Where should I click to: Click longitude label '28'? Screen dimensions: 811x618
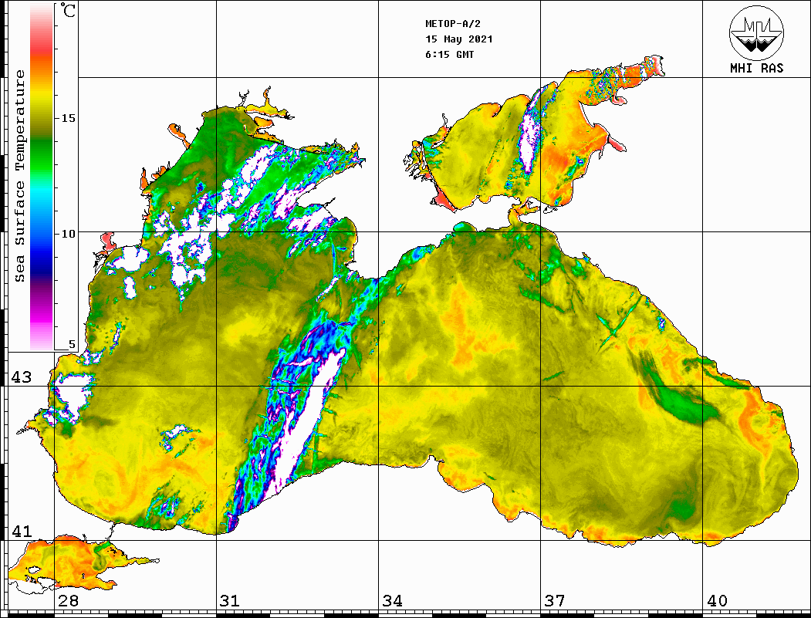click(x=68, y=600)
